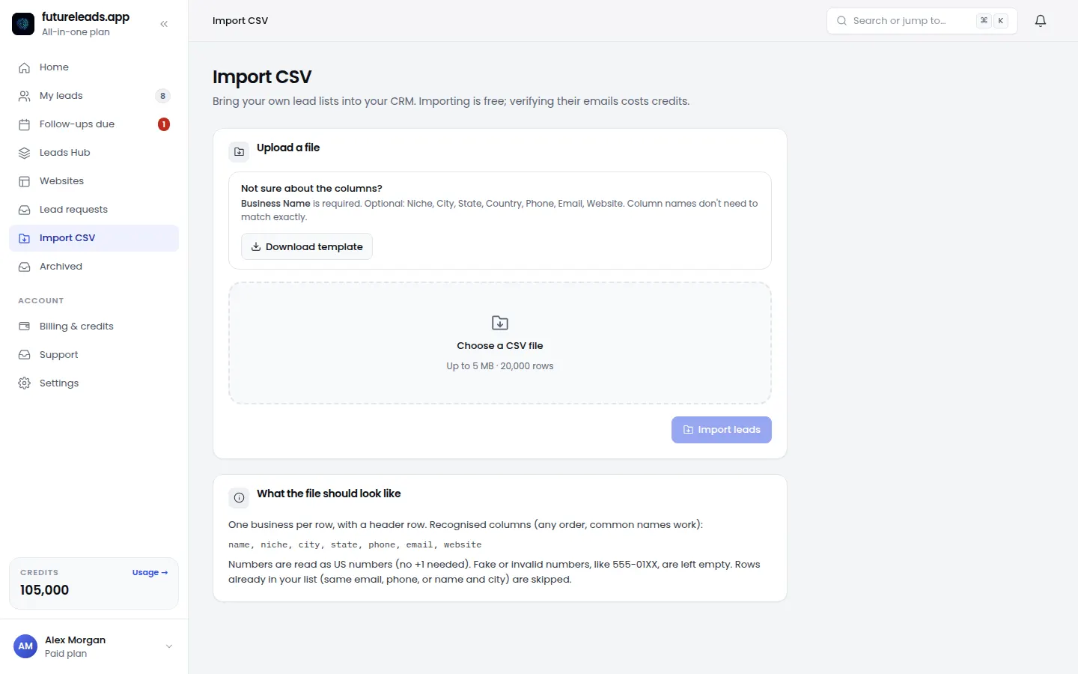Open Websites section

(94, 181)
